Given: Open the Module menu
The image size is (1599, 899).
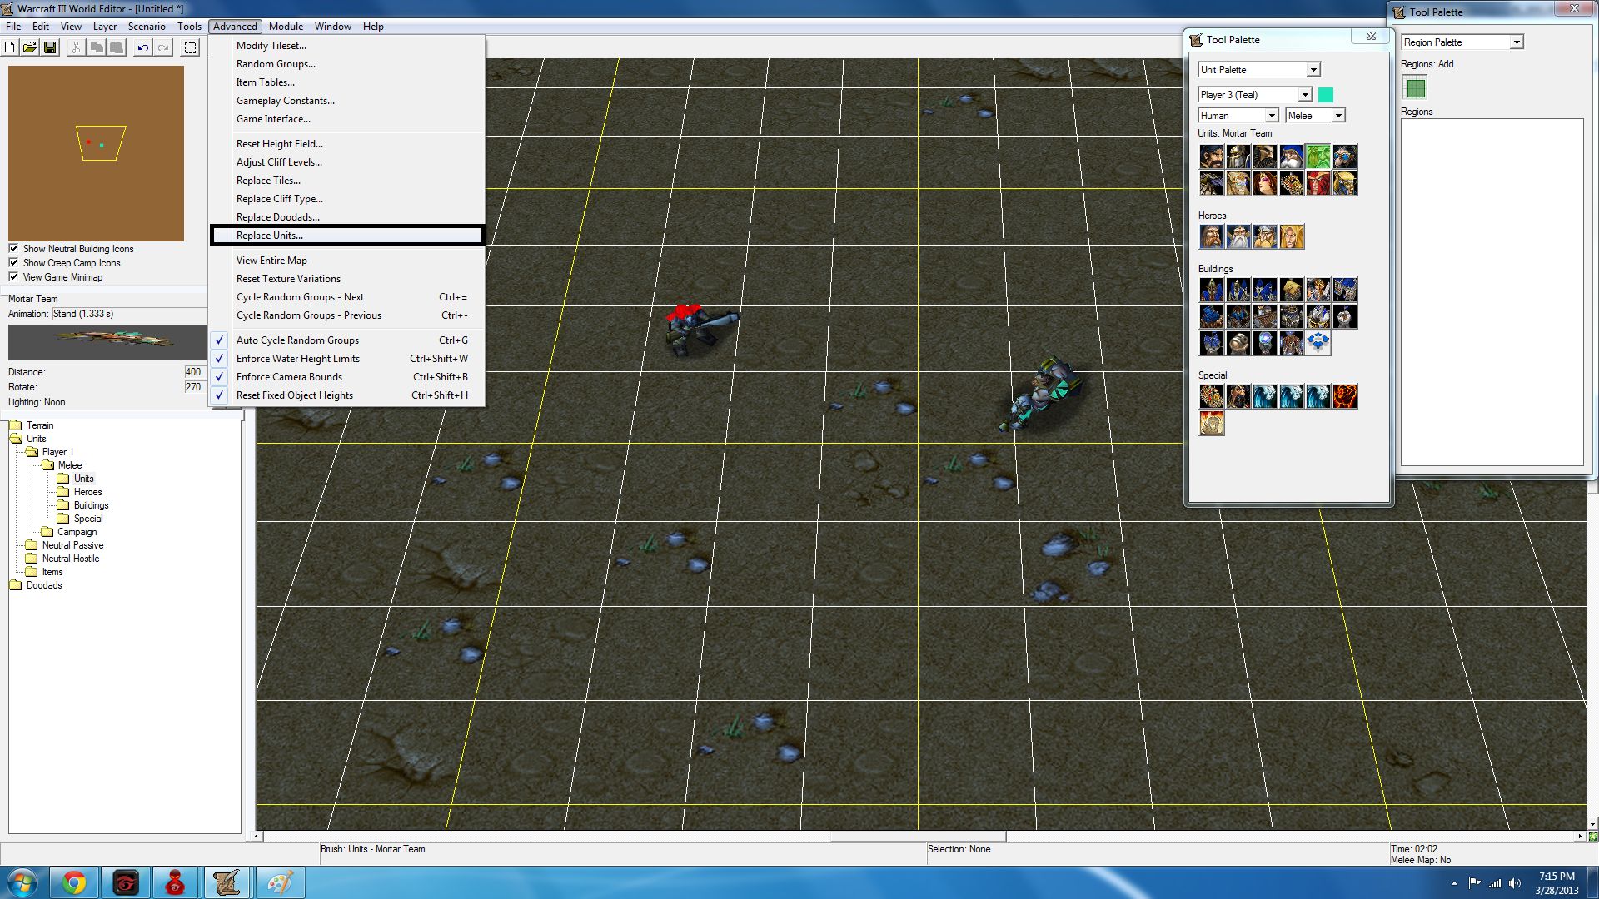Looking at the screenshot, I should (x=286, y=27).
